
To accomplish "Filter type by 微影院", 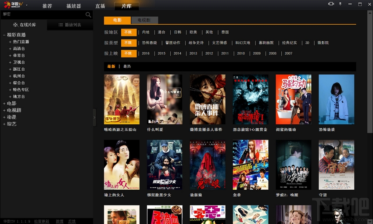I will 323,43.
